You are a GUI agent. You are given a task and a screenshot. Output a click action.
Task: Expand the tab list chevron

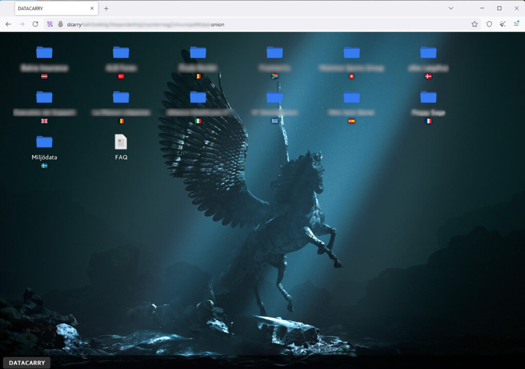tap(450, 8)
